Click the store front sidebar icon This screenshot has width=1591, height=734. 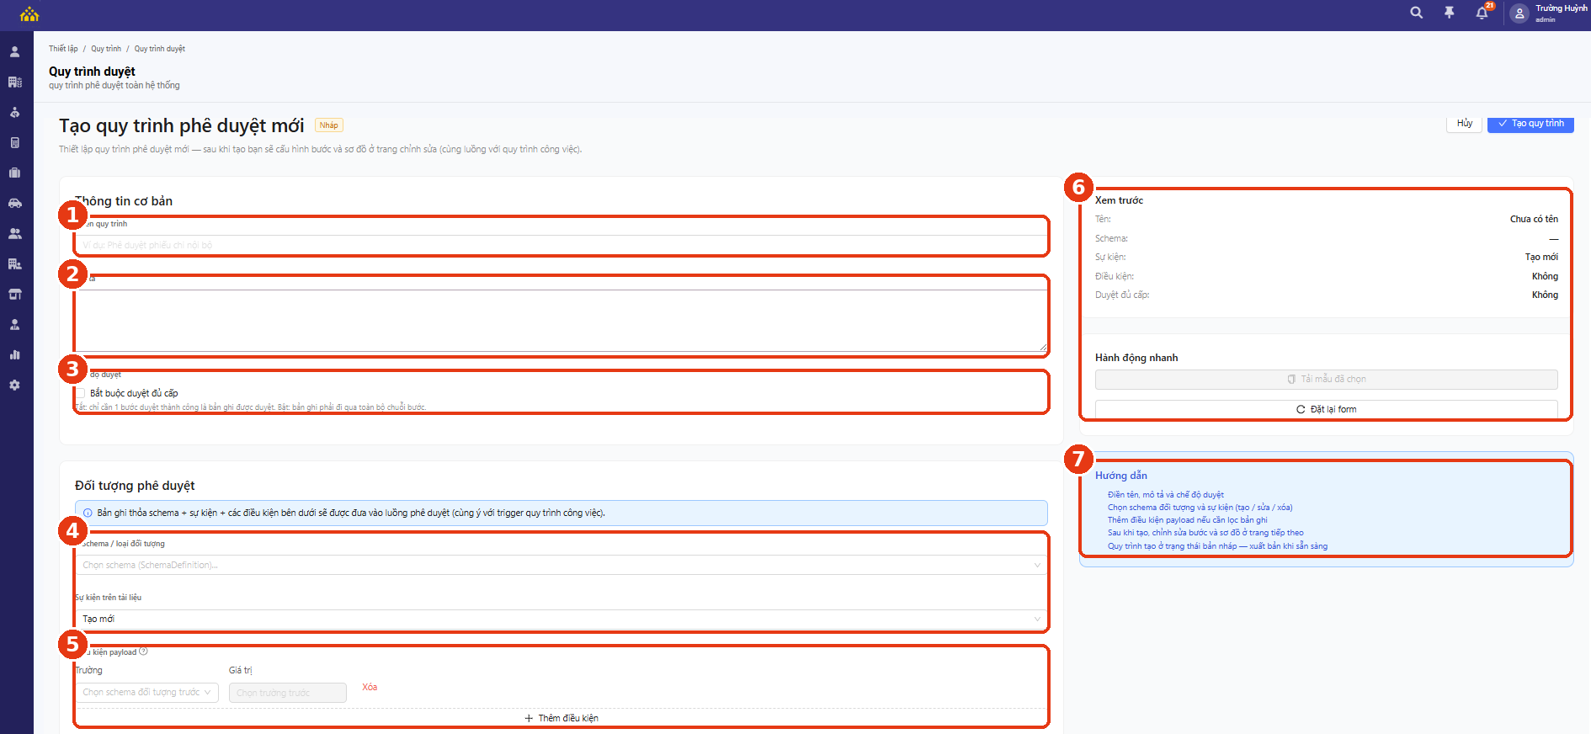(x=14, y=295)
